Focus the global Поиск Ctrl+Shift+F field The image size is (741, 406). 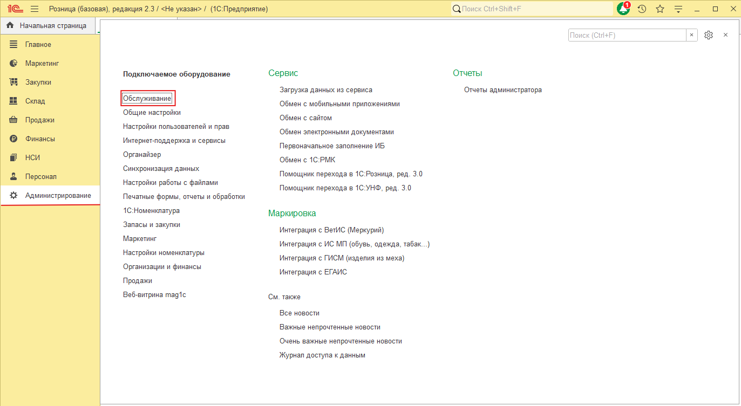coord(532,9)
